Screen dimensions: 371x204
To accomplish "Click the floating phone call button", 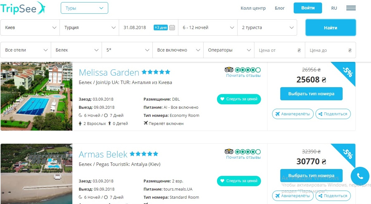I will [360, 177].
